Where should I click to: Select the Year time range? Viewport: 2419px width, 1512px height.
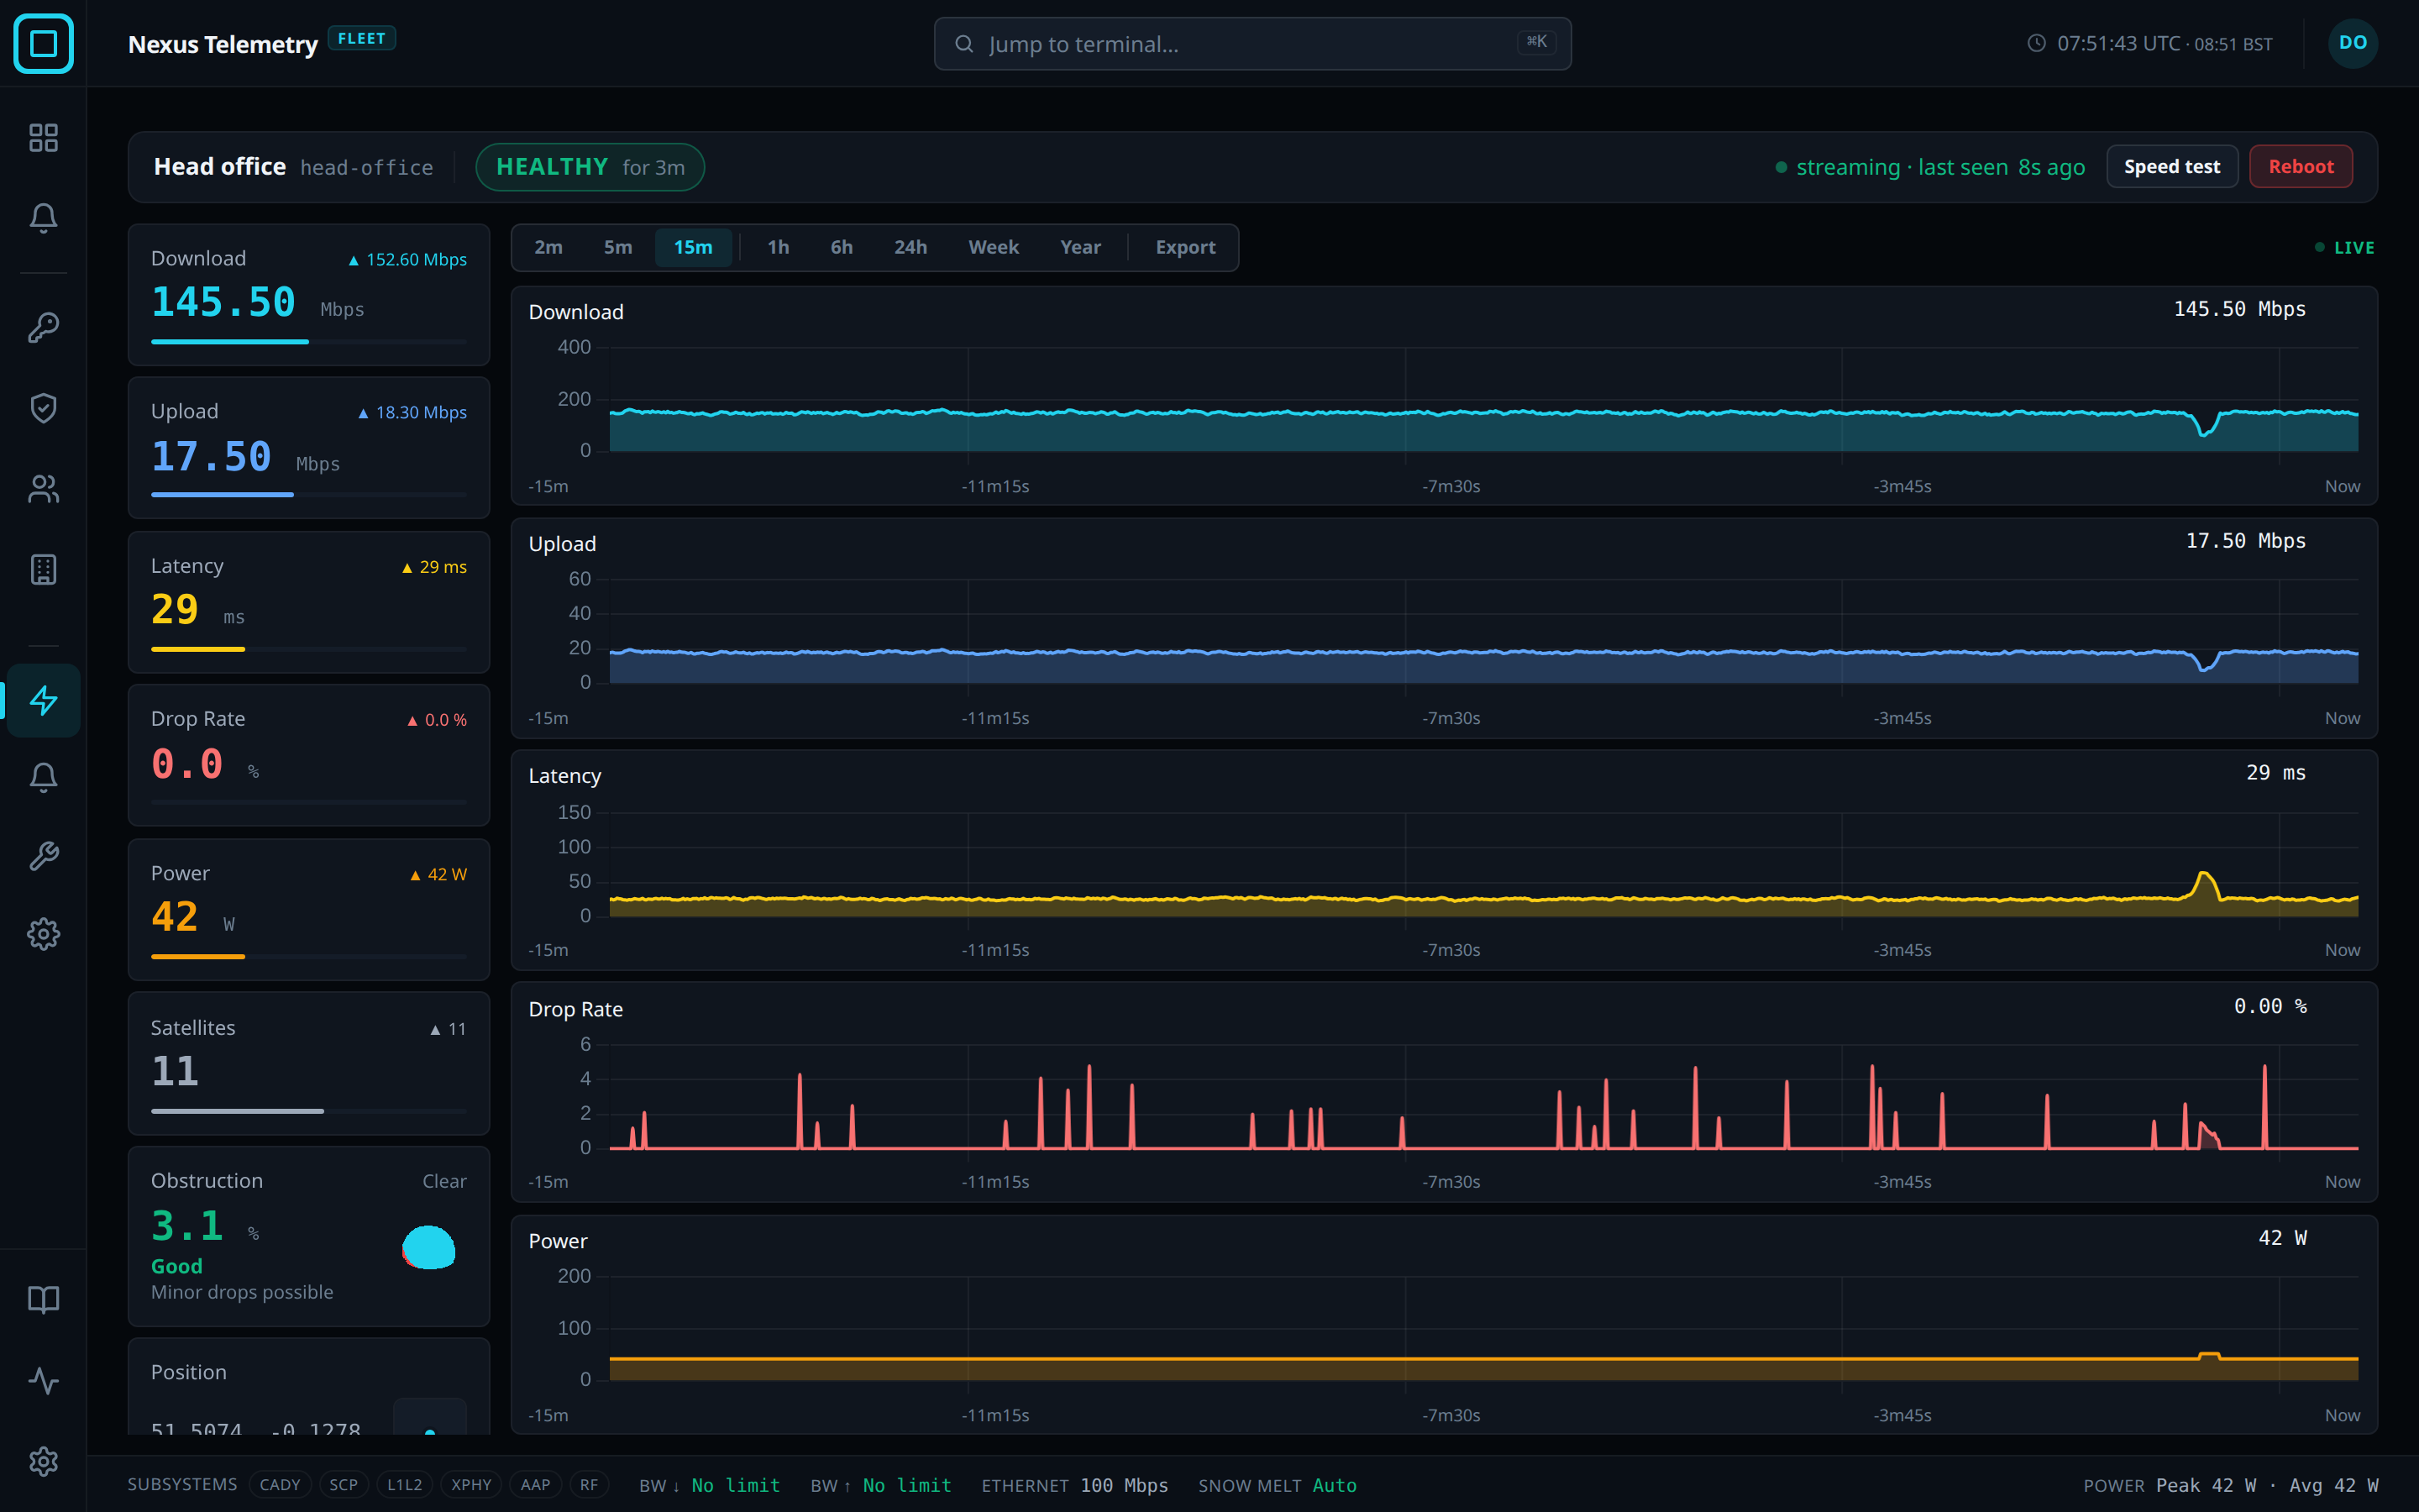tap(1080, 247)
